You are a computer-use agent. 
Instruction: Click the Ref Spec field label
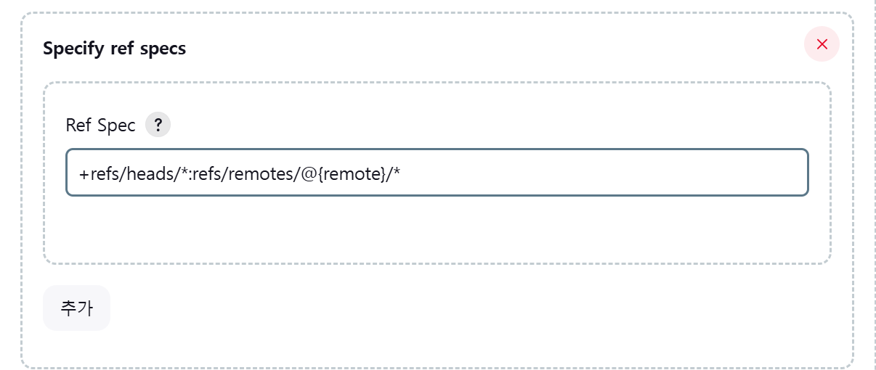(100, 125)
